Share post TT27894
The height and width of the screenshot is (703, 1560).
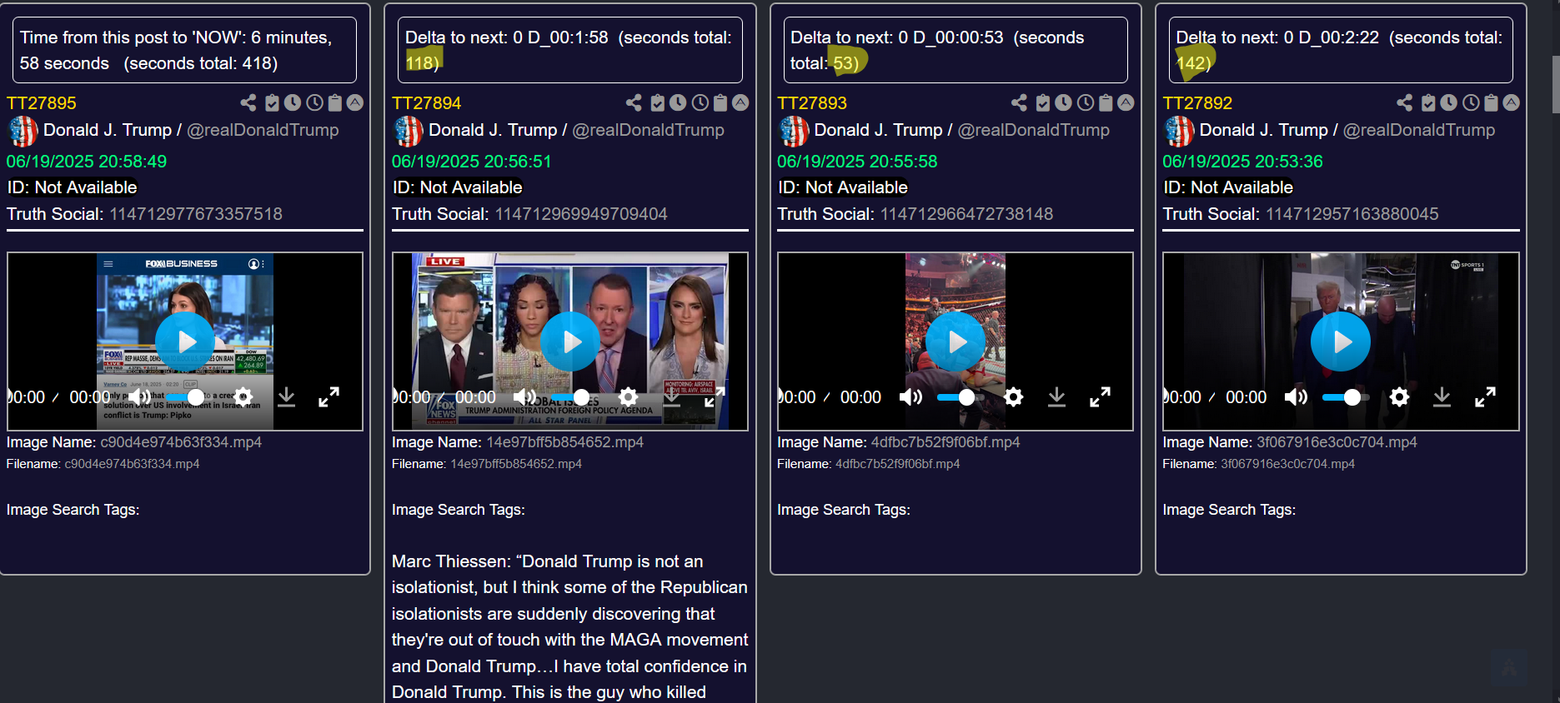pyautogui.click(x=634, y=102)
